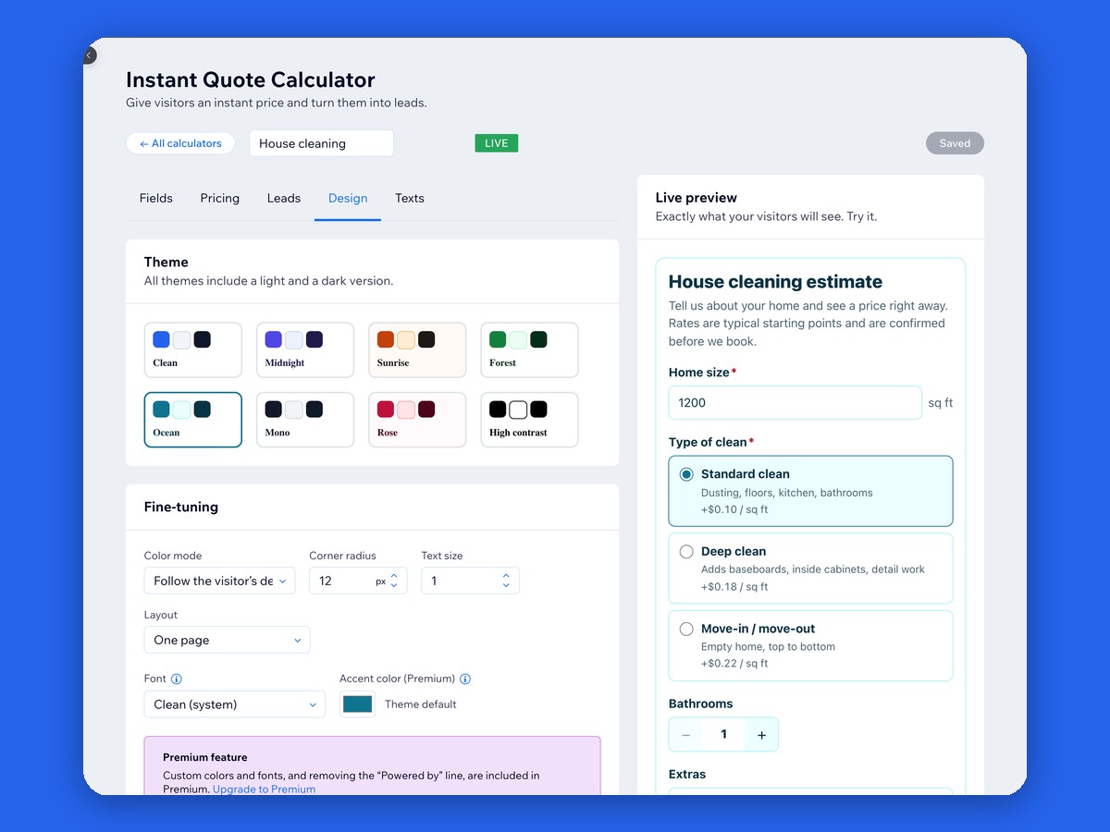Choose the Midnight theme card
This screenshot has width=1110, height=832.
pos(305,350)
